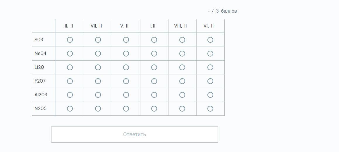Screen dimensions: 339x152
Task: Select VI, II for SO3 row
Action: click(210, 40)
